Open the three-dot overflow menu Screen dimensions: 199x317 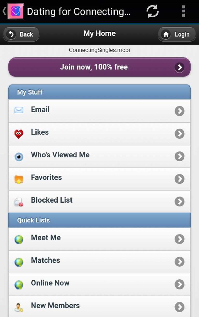tap(183, 11)
